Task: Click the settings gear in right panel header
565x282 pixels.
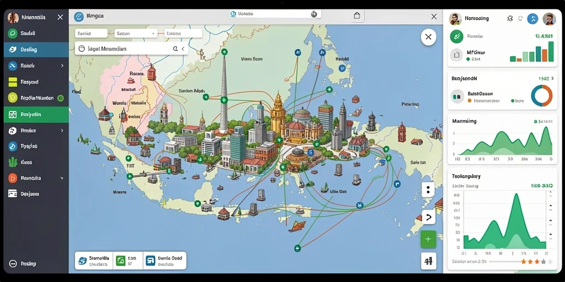Action: (510, 18)
